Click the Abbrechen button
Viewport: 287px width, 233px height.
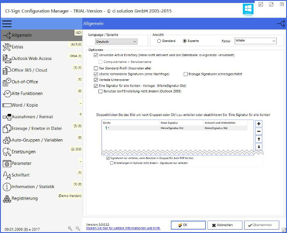224,225
